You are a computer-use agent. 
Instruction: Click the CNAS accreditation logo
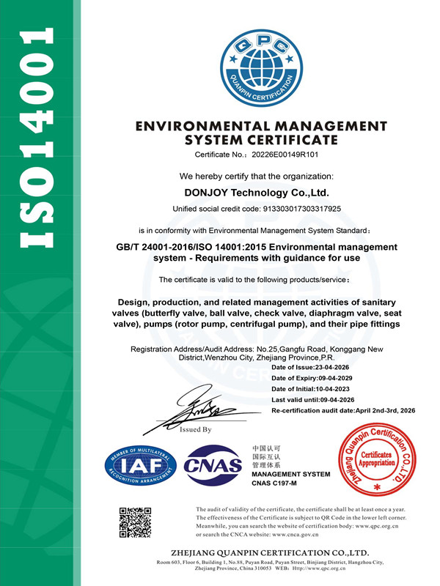coord(213,465)
